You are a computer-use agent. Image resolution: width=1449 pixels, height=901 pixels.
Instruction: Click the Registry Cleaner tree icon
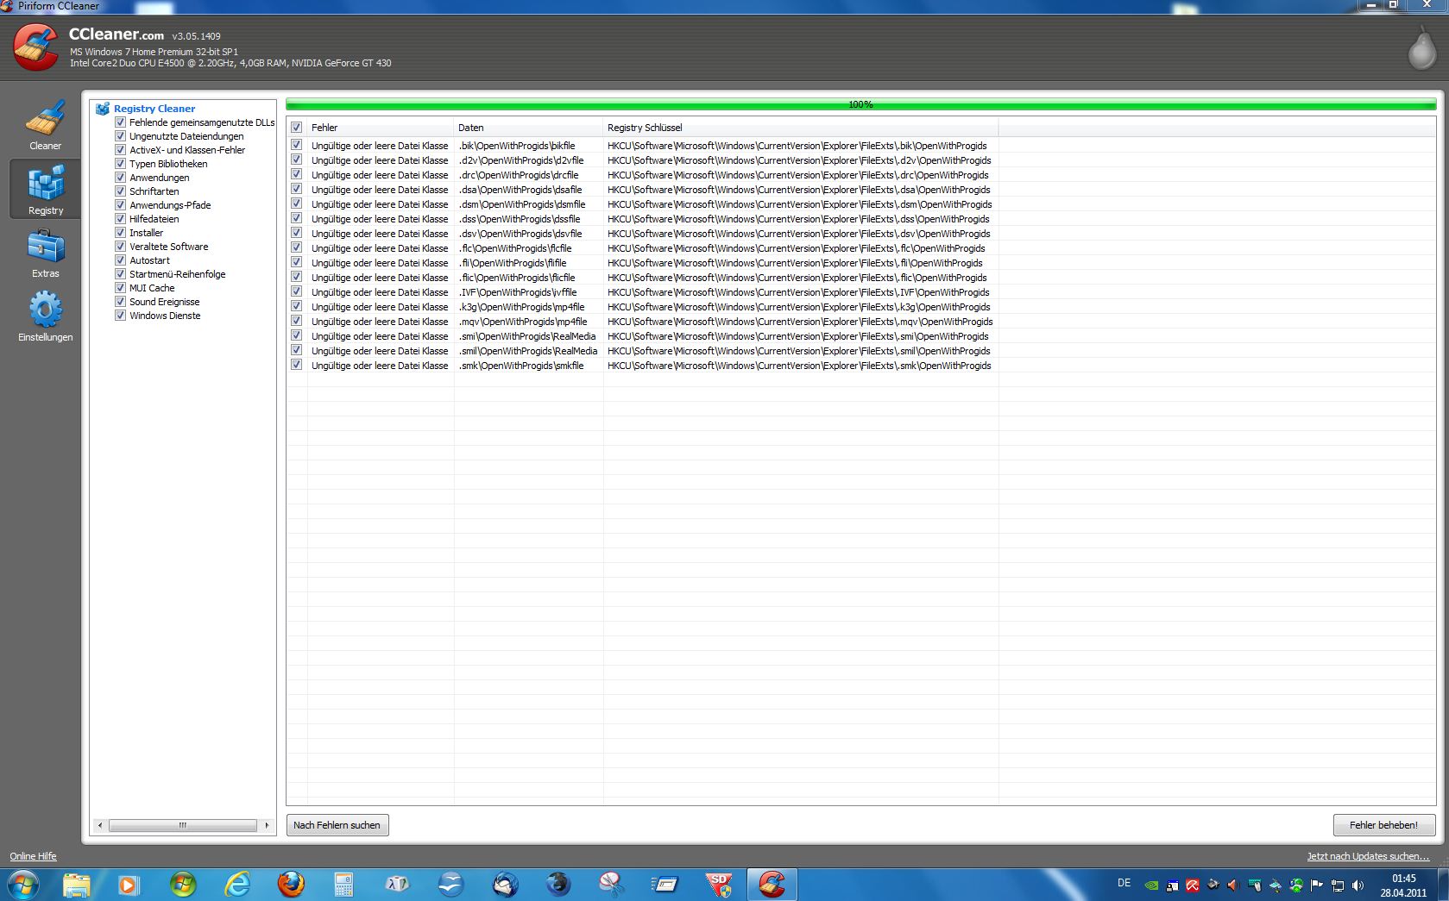103,109
